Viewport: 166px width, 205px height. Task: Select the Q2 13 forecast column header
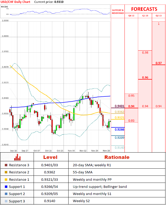point(159,16)
